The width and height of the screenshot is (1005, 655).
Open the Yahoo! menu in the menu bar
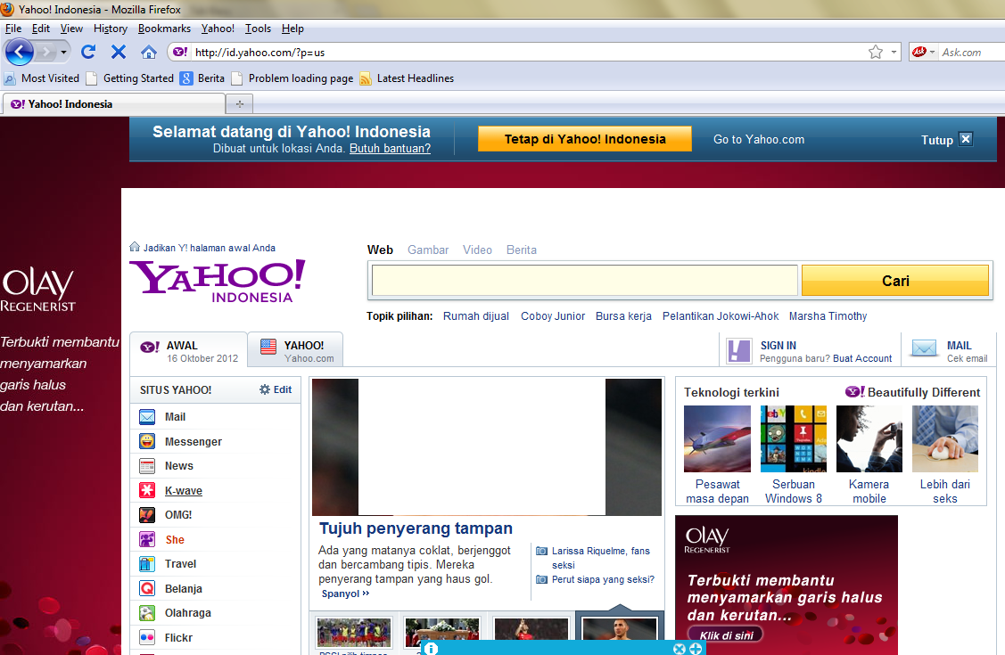218,29
